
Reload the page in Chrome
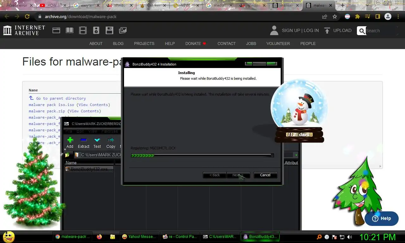tap(27, 16)
